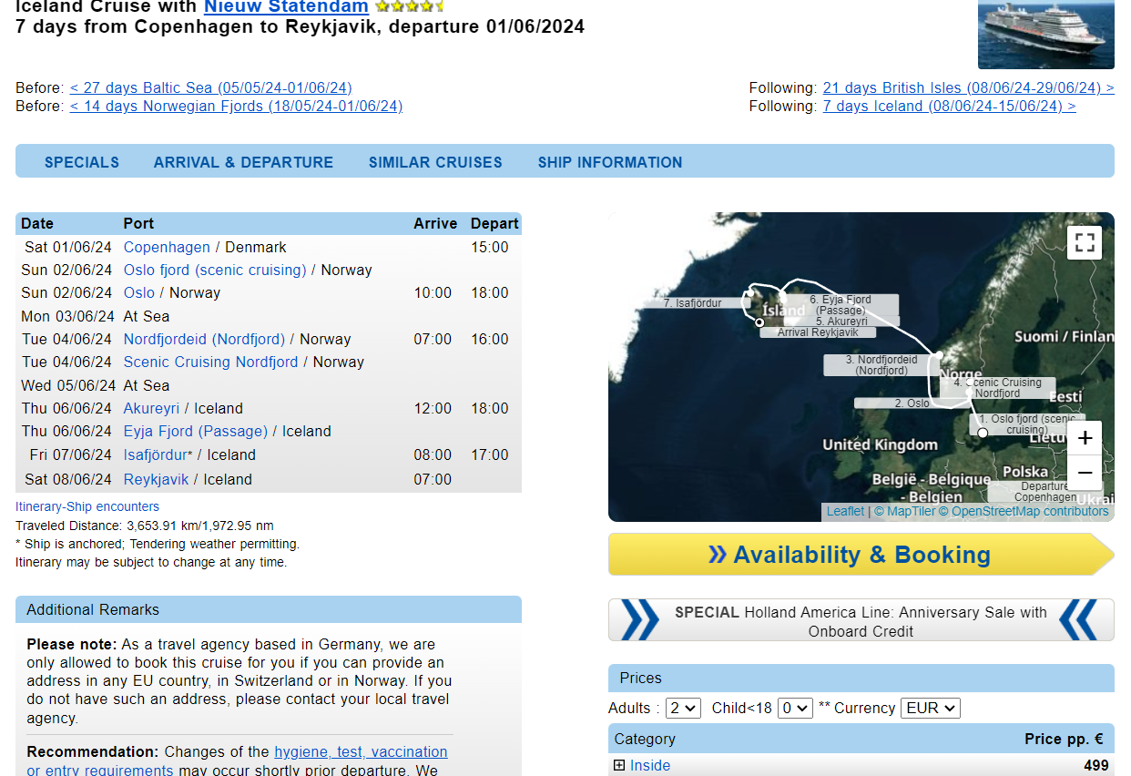Expand the Inside cabin category
1131x776 pixels.
(619, 765)
